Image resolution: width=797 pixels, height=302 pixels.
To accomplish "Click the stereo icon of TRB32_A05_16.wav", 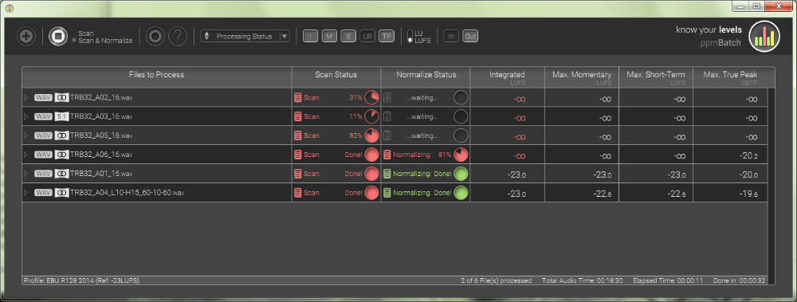I will (x=61, y=135).
